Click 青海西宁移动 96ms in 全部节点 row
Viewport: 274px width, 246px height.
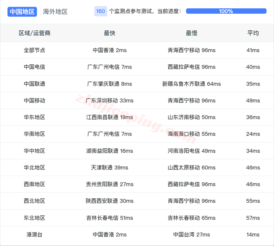(191, 50)
